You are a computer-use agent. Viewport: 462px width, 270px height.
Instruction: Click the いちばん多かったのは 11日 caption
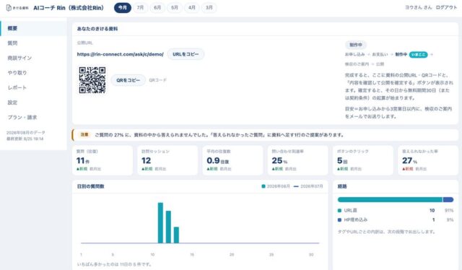tap(114, 264)
